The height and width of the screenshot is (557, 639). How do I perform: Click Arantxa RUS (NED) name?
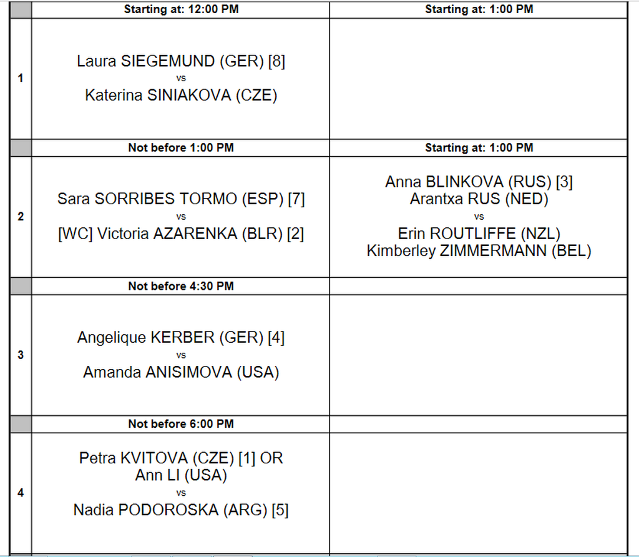(x=479, y=199)
